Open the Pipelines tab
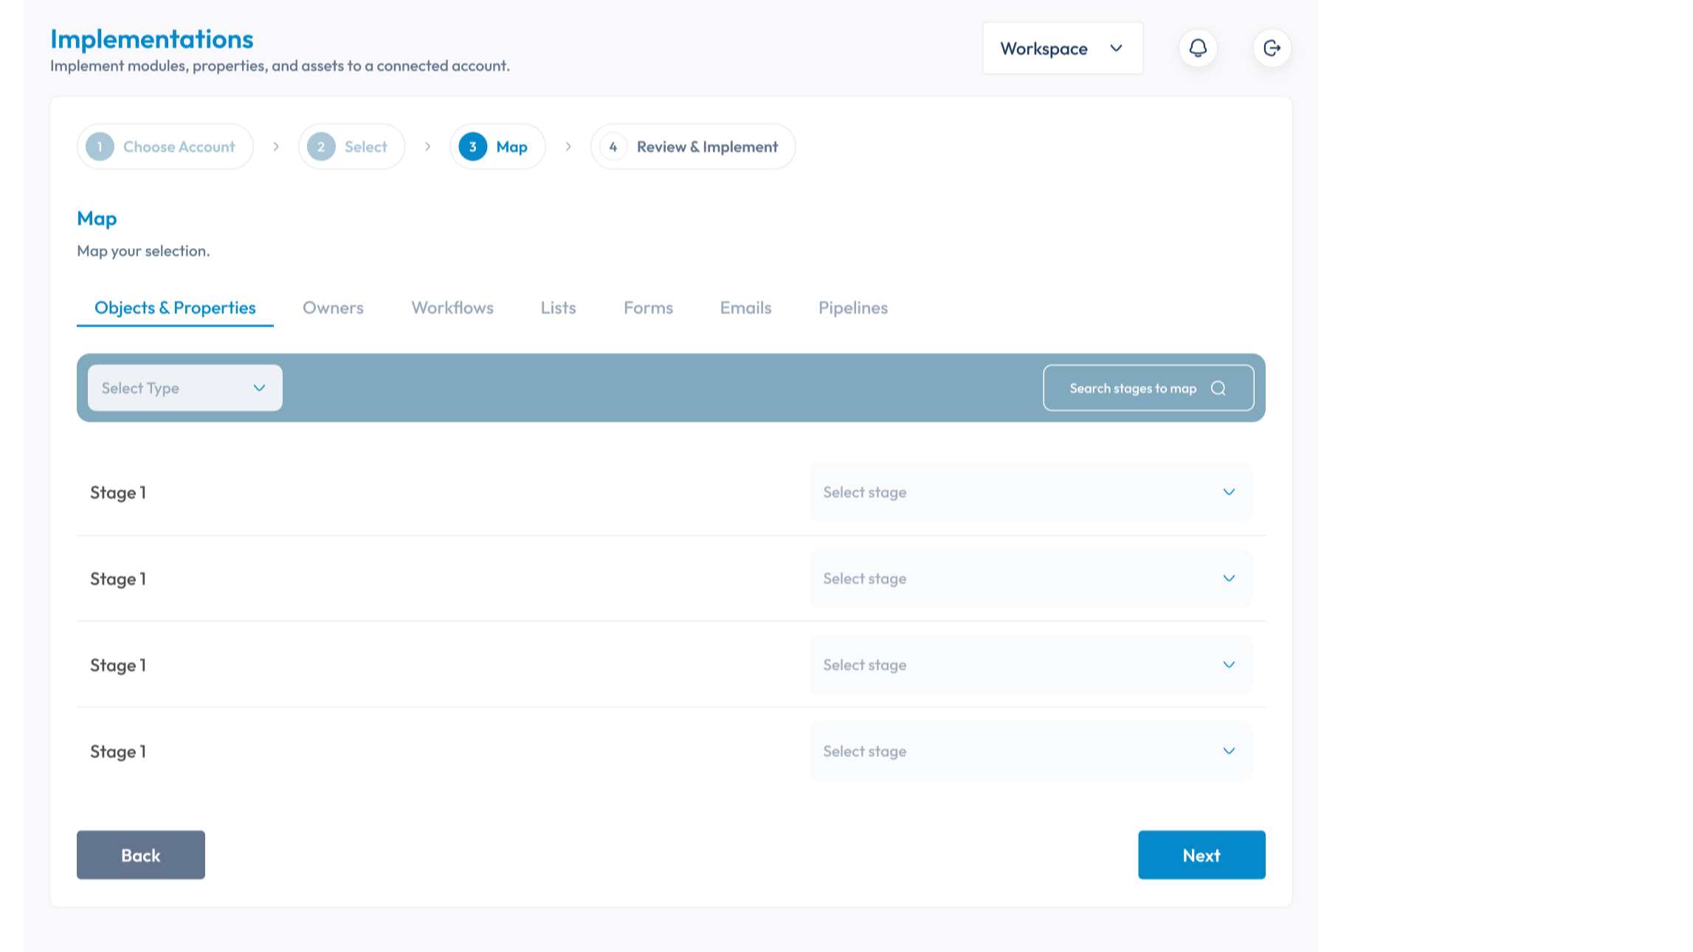The width and height of the screenshot is (1693, 952). pos(852,308)
